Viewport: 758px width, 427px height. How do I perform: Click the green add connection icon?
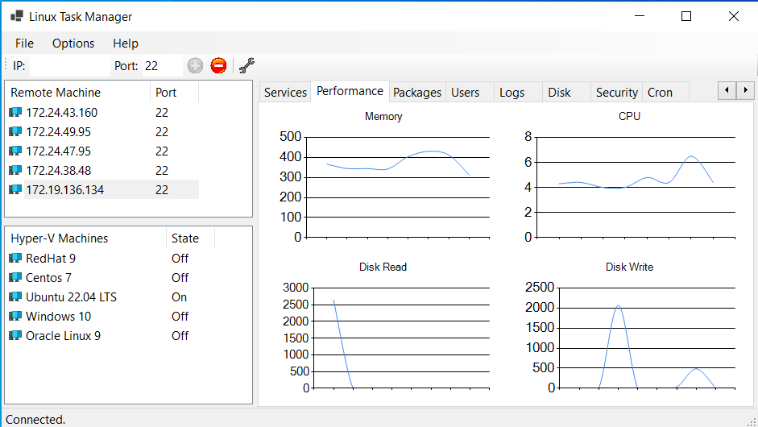195,66
